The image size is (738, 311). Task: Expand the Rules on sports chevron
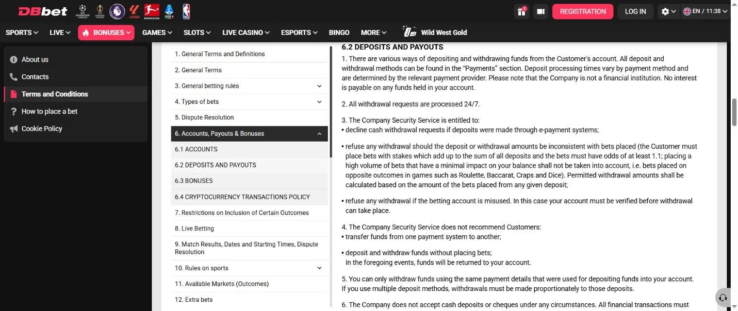[319, 268]
